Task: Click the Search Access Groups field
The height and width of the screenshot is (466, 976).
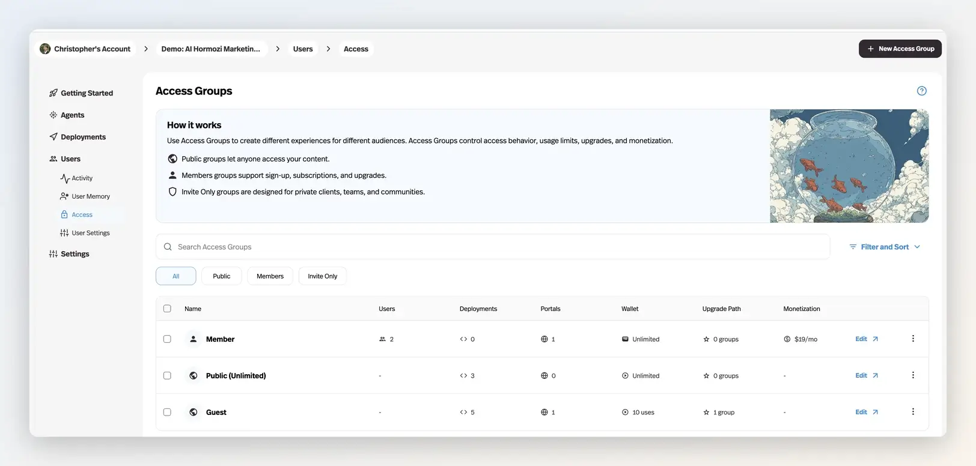Action: [493, 247]
